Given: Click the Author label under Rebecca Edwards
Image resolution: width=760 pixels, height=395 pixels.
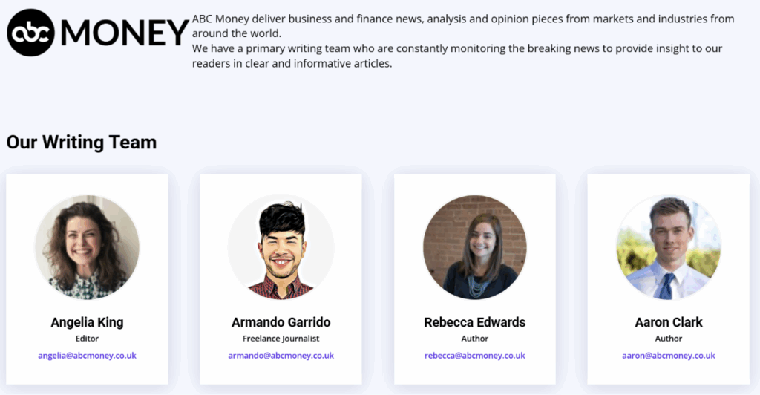Looking at the screenshot, I should pos(475,339).
